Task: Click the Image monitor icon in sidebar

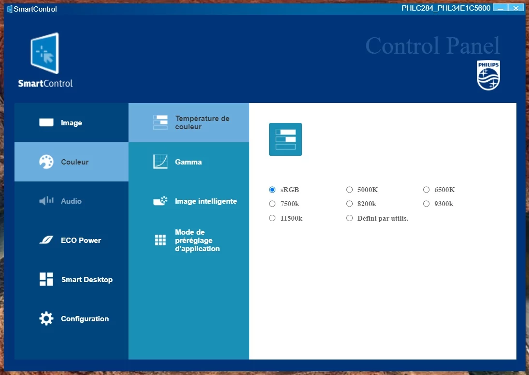Action: pyautogui.click(x=46, y=122)
